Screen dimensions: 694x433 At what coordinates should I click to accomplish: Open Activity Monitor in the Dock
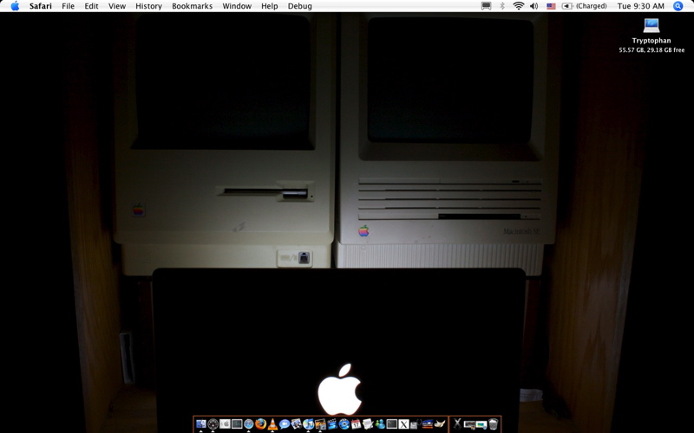coord(237,424)
